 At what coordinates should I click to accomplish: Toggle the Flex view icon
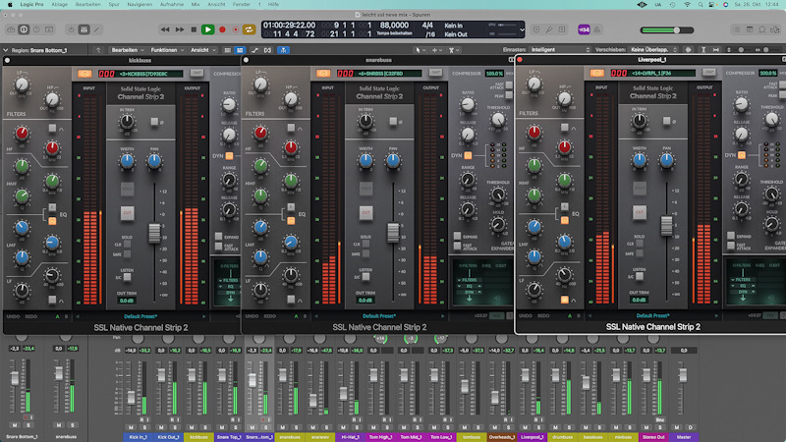(x=267, y=50)
